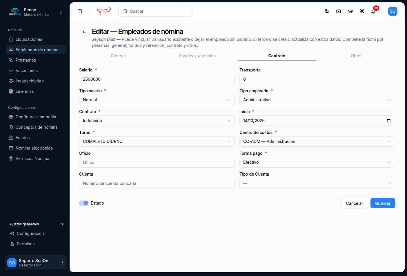
Task: Toggle the sidebar panel icon
Action: pos(80,11)
